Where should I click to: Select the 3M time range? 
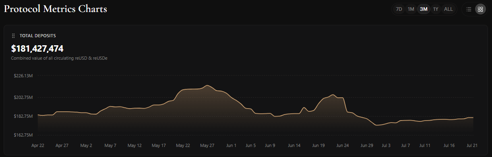(424, 9)
